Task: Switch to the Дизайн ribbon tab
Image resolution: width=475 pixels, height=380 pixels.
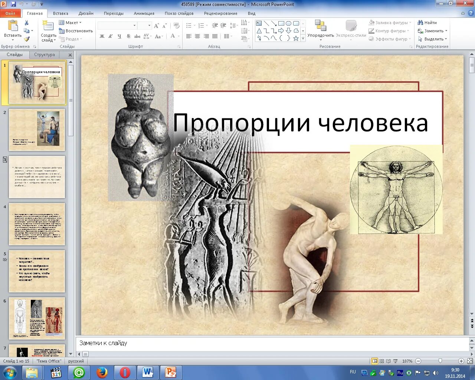Action: tap(86, 13)
